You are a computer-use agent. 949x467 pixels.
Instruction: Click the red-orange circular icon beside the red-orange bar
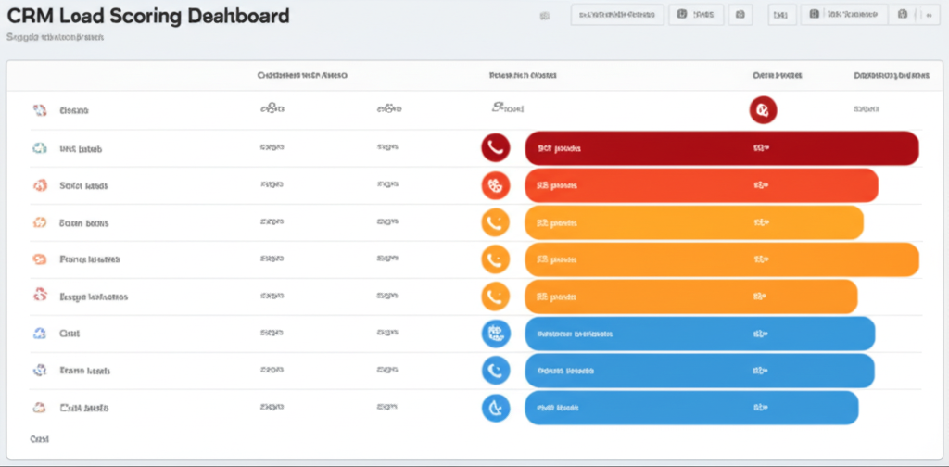pos(496,185)
